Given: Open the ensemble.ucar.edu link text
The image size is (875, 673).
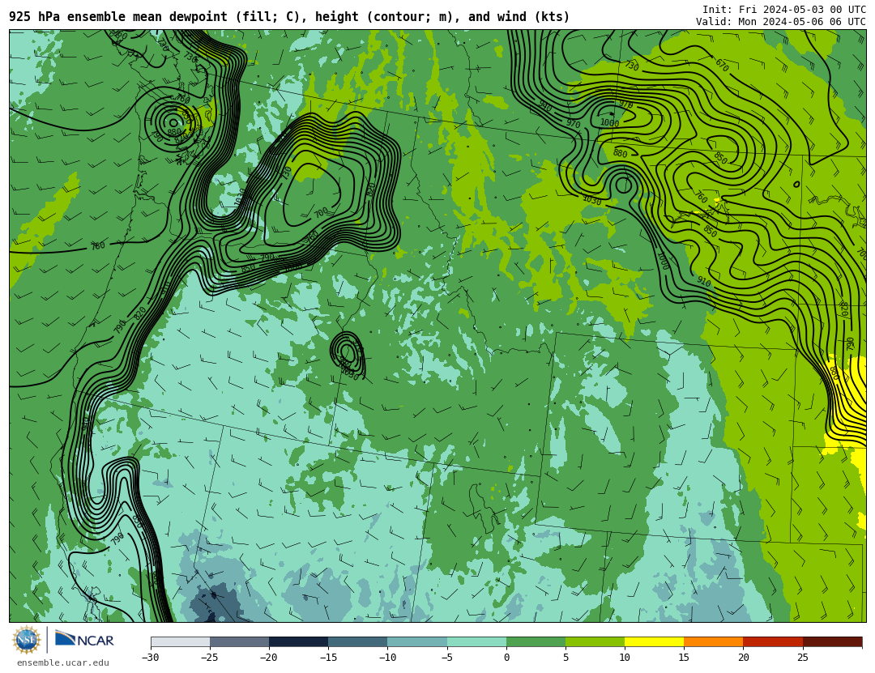Looking at the screenshot, I should [x=63, y=663].
